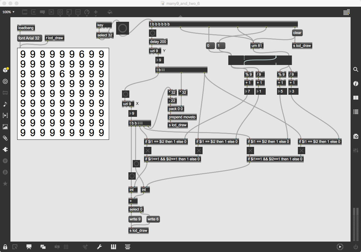361x252 pixels.
Task: Select the number box showing 7
Action: point(249,91)
